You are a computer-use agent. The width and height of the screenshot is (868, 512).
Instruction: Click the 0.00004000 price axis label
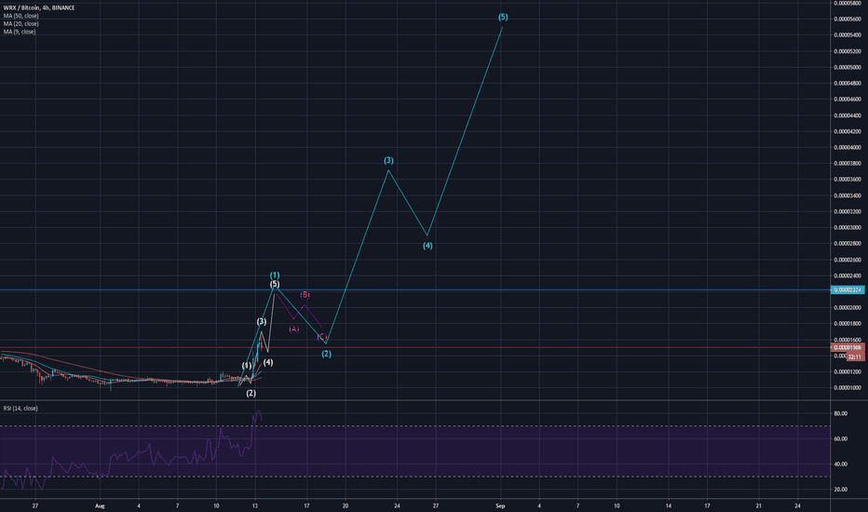tap(848, 147)
